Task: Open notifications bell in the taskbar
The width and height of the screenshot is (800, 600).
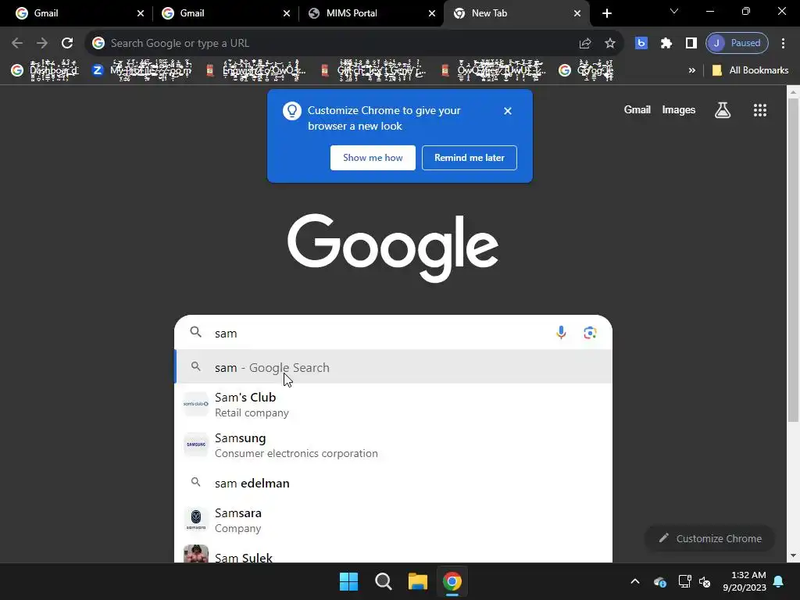Action: [x=779, y=581]
